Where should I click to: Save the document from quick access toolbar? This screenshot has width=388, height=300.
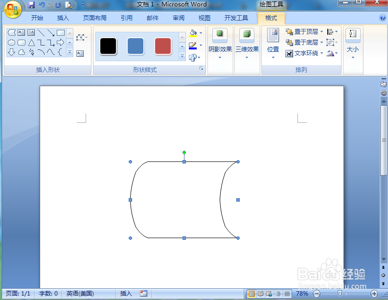click(31, 5)
